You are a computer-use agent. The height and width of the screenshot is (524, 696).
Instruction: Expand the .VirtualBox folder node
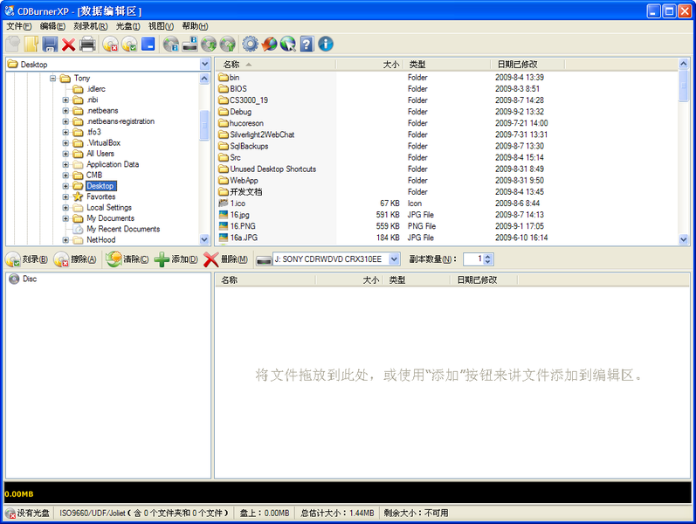tap(65, 143)
